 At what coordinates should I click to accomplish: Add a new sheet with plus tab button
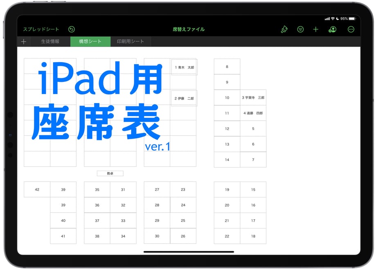tap(24, 42)
